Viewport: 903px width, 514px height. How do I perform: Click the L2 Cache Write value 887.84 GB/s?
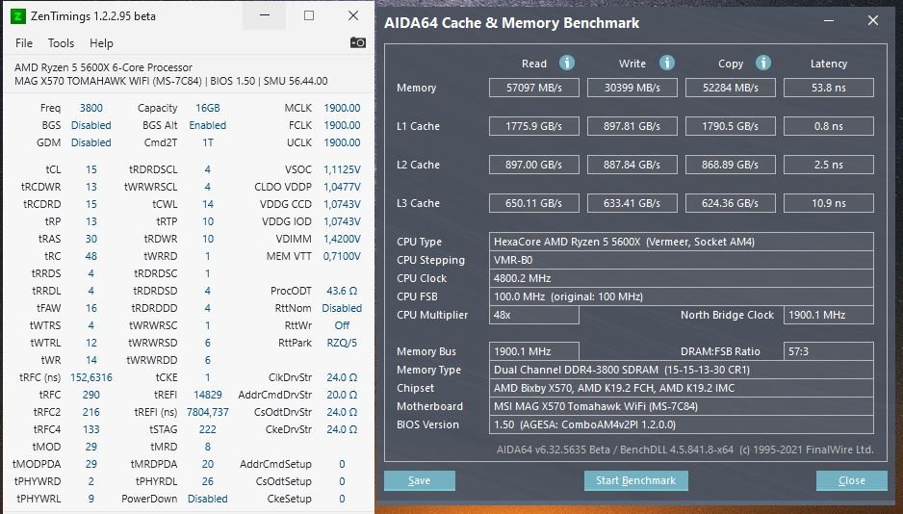pyautogui.click(x=632, y=165)
